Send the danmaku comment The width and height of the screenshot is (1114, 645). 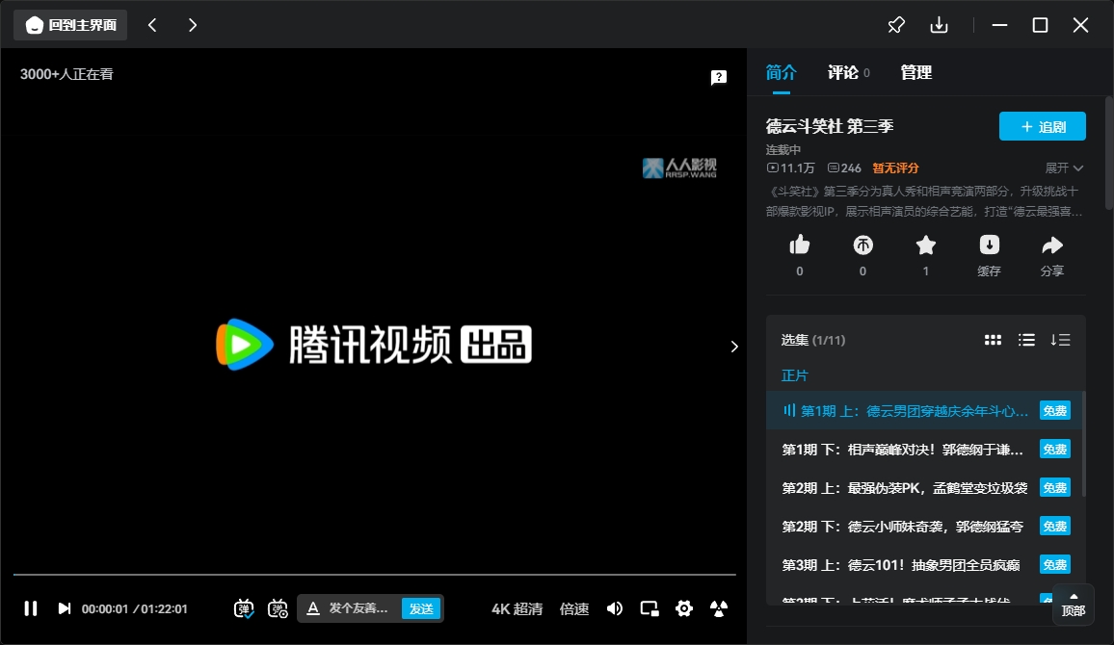421,608
